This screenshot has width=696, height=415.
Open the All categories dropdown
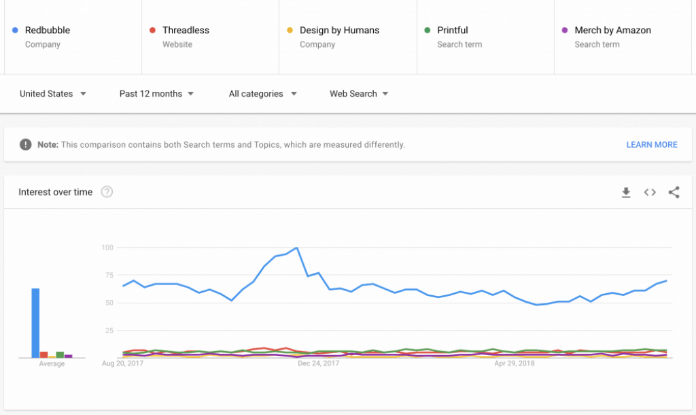tap(262, 94)
